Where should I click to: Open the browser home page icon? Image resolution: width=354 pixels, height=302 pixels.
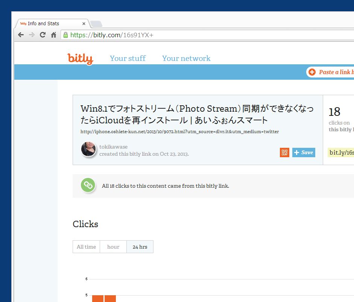click(53, 35)
